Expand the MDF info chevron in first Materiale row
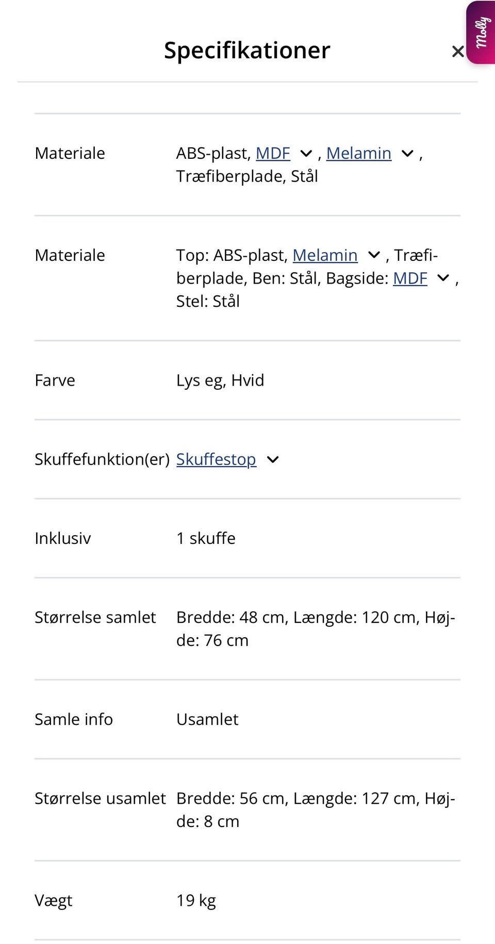This screenshot has width=495, height=944. pos(305,153)
